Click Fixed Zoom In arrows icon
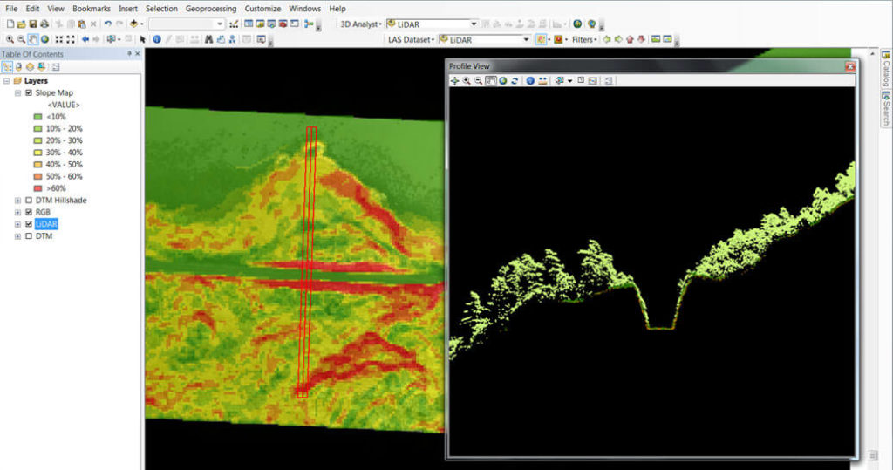893x470 pixels. point(59,39)
